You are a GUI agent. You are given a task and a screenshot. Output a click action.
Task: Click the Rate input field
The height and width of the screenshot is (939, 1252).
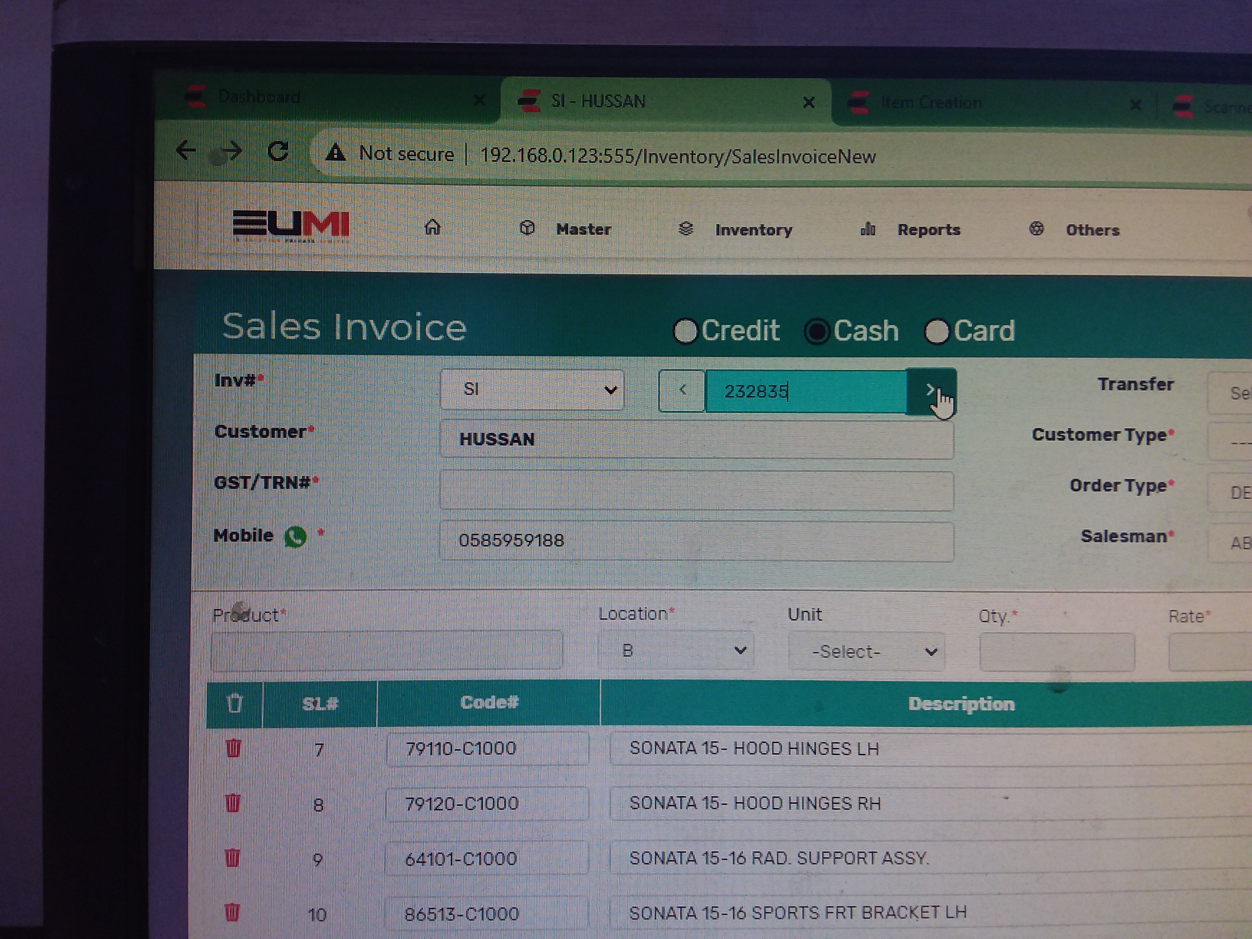coord(1210,652)
